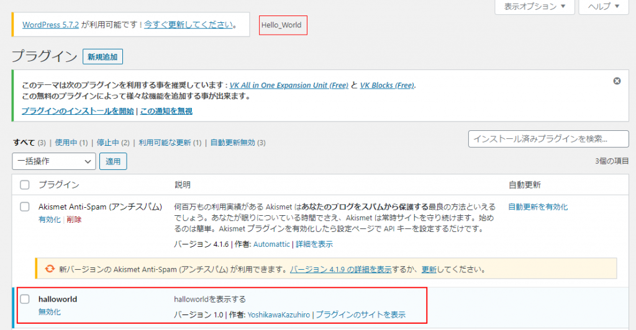636x330 pixels.
Task: Open the ヘルプ dropdown tab
Action: click(603, 7)
